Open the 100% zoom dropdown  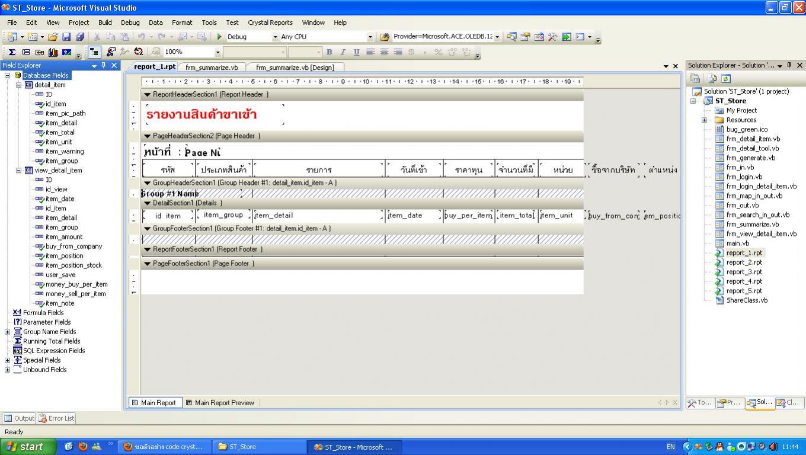(218, 52)
